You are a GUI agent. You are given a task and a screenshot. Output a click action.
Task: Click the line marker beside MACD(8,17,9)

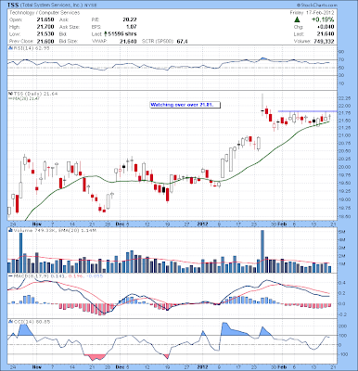10,275
